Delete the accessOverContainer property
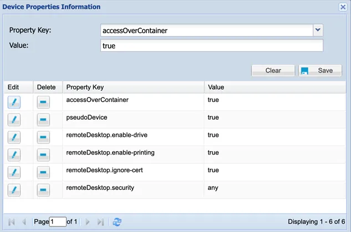The height and width of the screenshot is (232, 351). 43,102
